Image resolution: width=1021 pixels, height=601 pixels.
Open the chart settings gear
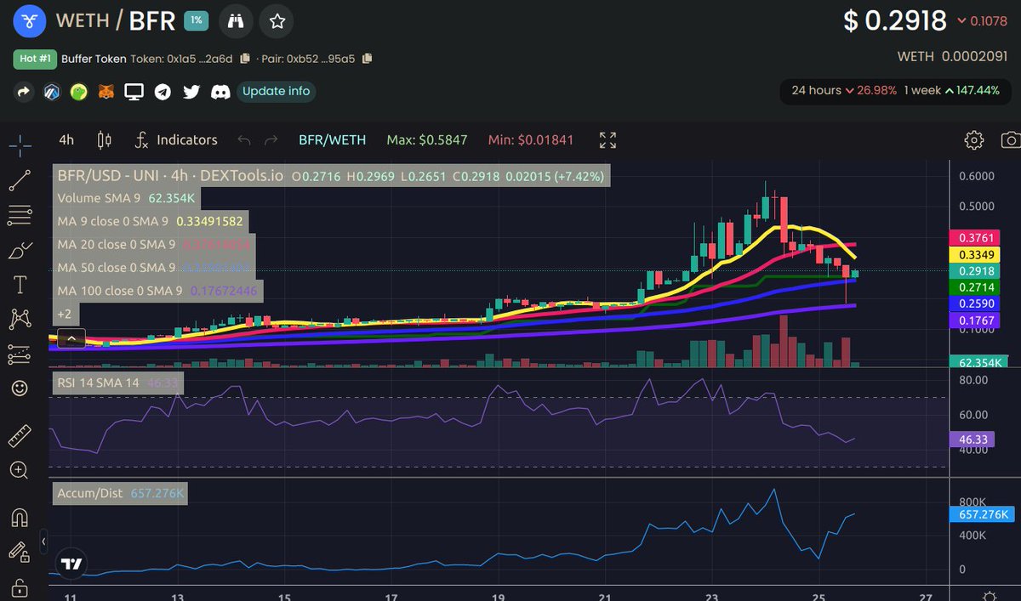click(x=974, y=139)
